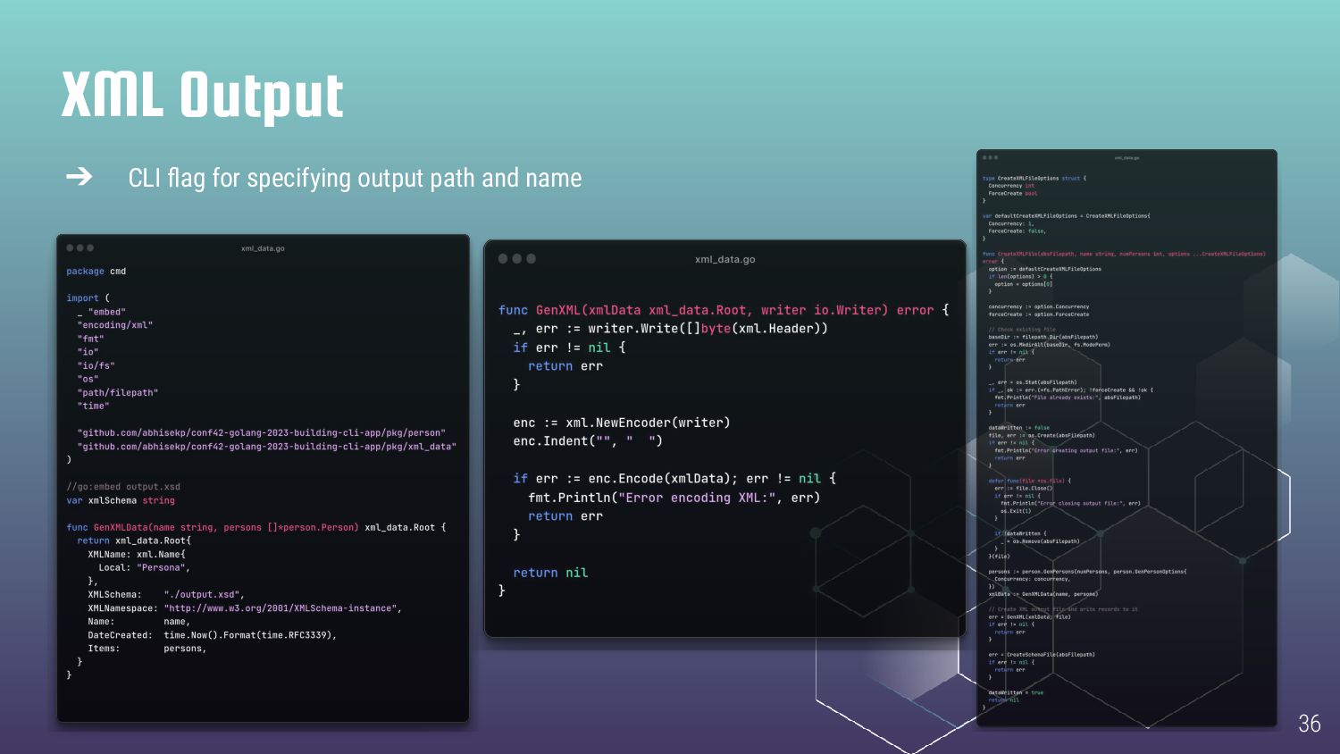Viewport: 1340px width, 754px height.
Task: Click the "concurrency := option.Concurrency" line
Action: click(x=1039, y=306)
